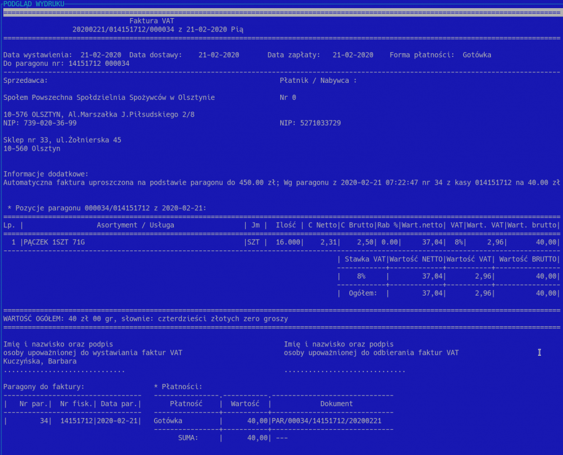Click the Sklep nr 33 address line
Image resolution: width=563 pixels, height=455 pixels.
coord(62,140)
